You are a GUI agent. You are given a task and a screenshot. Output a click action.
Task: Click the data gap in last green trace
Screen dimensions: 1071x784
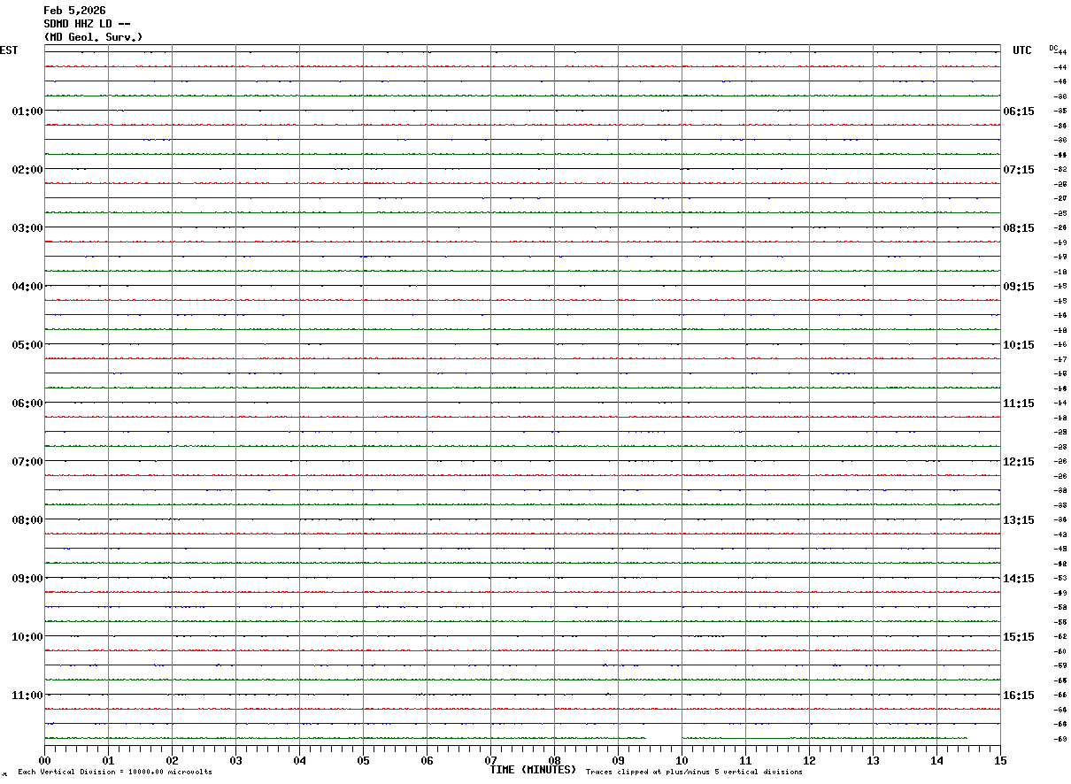(x=664, y=738)
